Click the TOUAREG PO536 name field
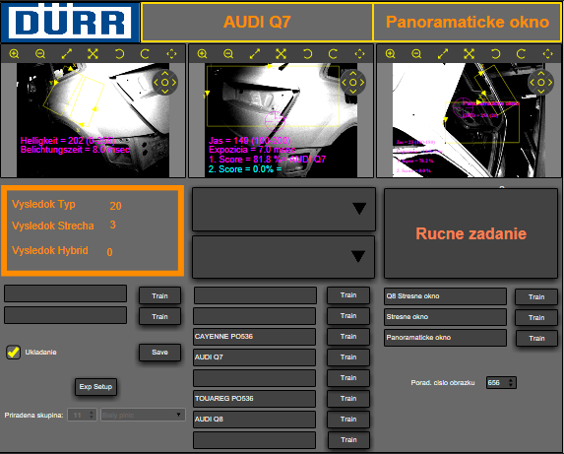564x454 pixels. (x=254, y=399)
